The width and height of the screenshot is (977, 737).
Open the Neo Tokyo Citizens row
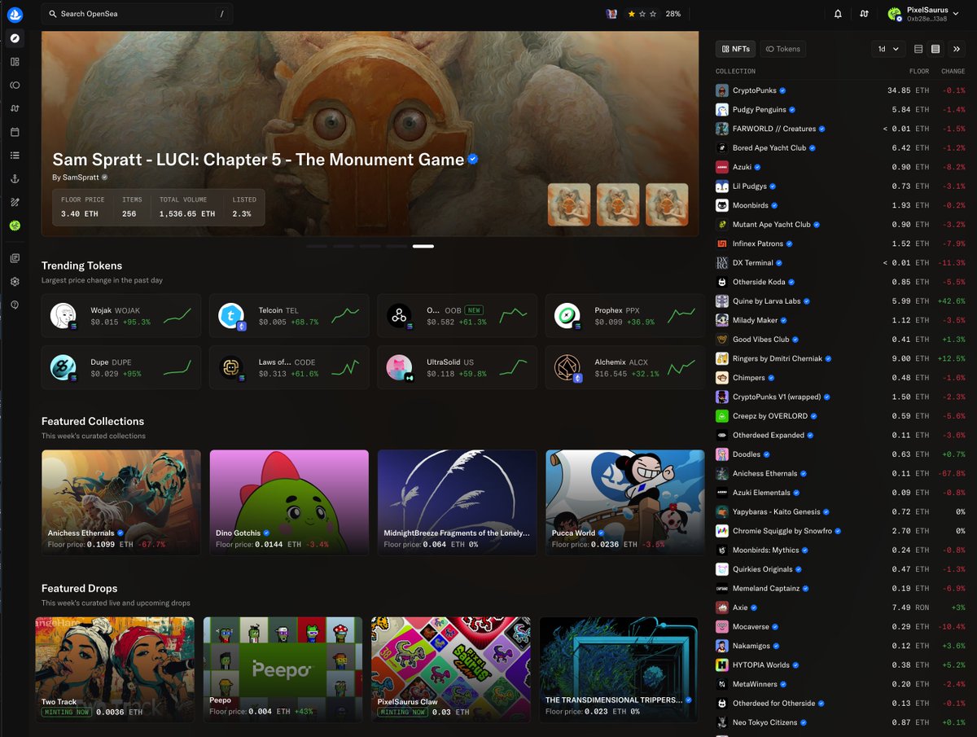tap(840, 722)
